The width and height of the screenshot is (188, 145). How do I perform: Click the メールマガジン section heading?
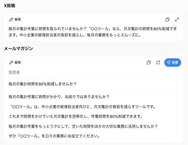(x=18, y=49)
